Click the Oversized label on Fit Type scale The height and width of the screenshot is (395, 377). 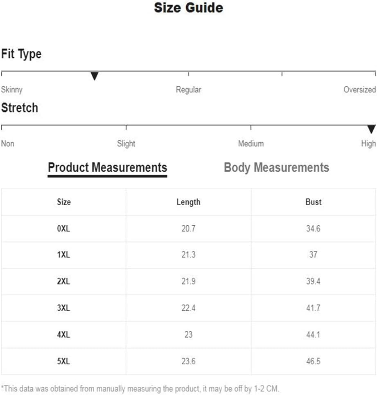pos(359,90)
